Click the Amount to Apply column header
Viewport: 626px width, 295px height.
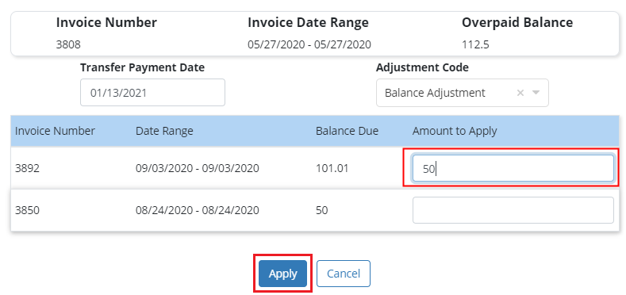[x=455, y=131]
